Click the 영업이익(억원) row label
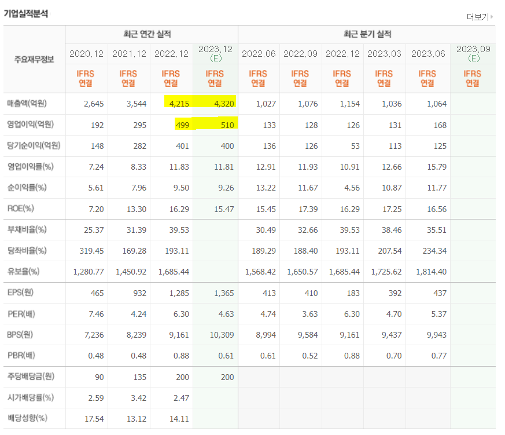The image size is (505, 435). point(30,125)
